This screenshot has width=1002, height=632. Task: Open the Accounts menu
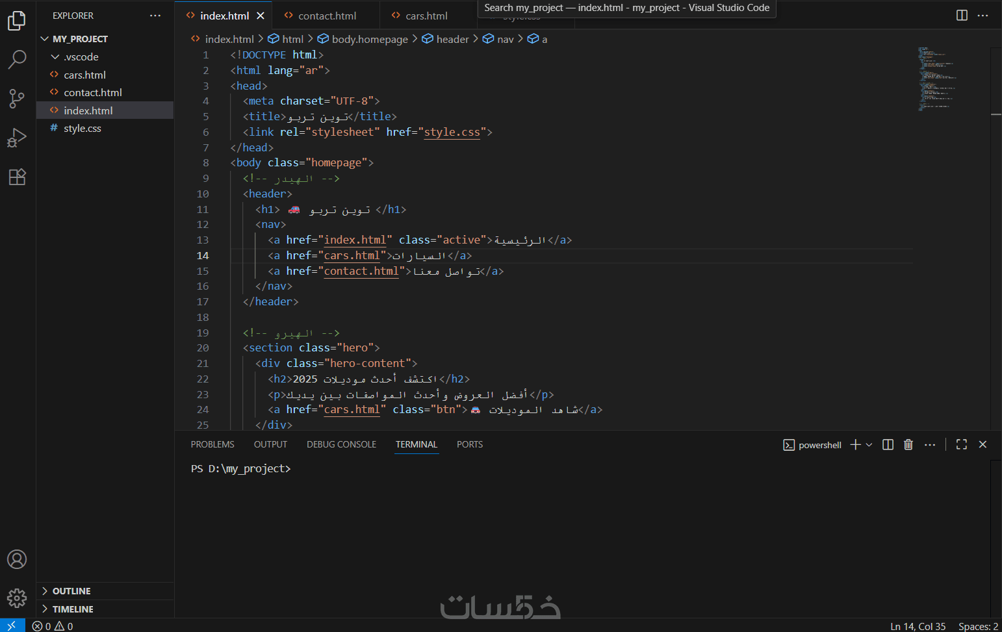tap(17, 559)
